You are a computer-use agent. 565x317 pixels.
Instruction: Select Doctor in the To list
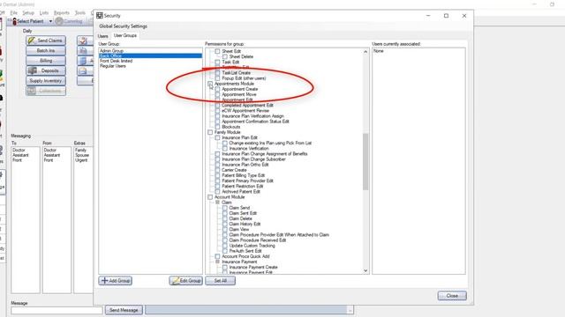tap(19, 150)
